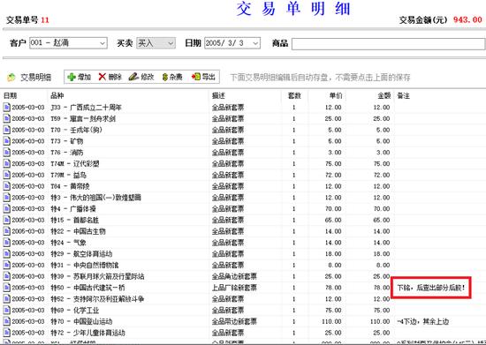Image resolution: width=486 pixels, height=345 pixels.
Task: Click the 单价 column header
Action: click(336, 96)
